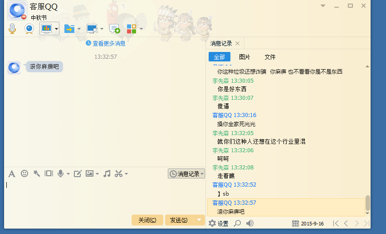
Task: Click history scrollbar up arrow
Action: [367, 66]
